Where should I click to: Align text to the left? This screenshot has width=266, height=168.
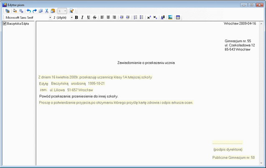click(x=102, y=17)
